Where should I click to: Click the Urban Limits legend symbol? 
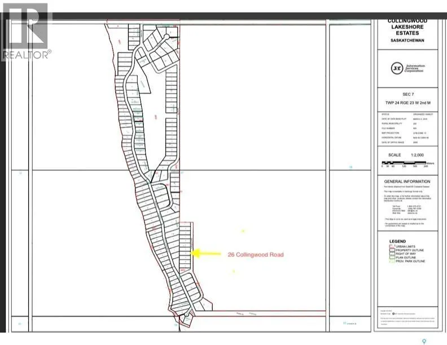[392, 246]
